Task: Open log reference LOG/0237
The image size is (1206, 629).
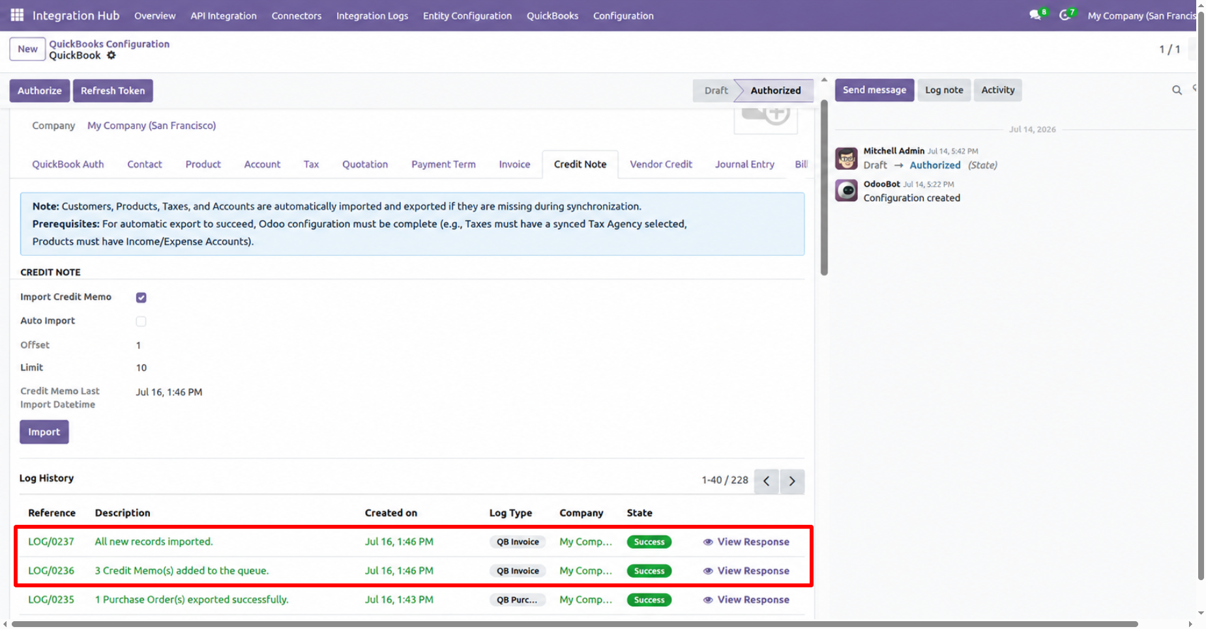Action: (x=51, y=542)
